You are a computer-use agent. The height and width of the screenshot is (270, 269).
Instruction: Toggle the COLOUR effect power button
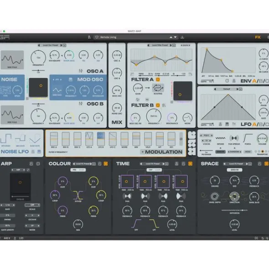point(106,164)
